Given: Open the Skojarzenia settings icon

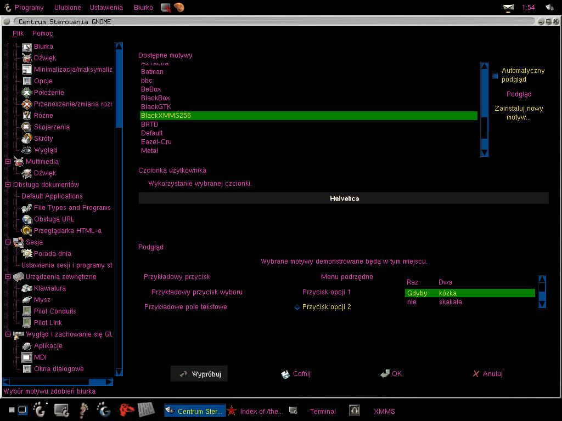Looking at the screenshot, I should pyautogui.click(x=26, y=127).
